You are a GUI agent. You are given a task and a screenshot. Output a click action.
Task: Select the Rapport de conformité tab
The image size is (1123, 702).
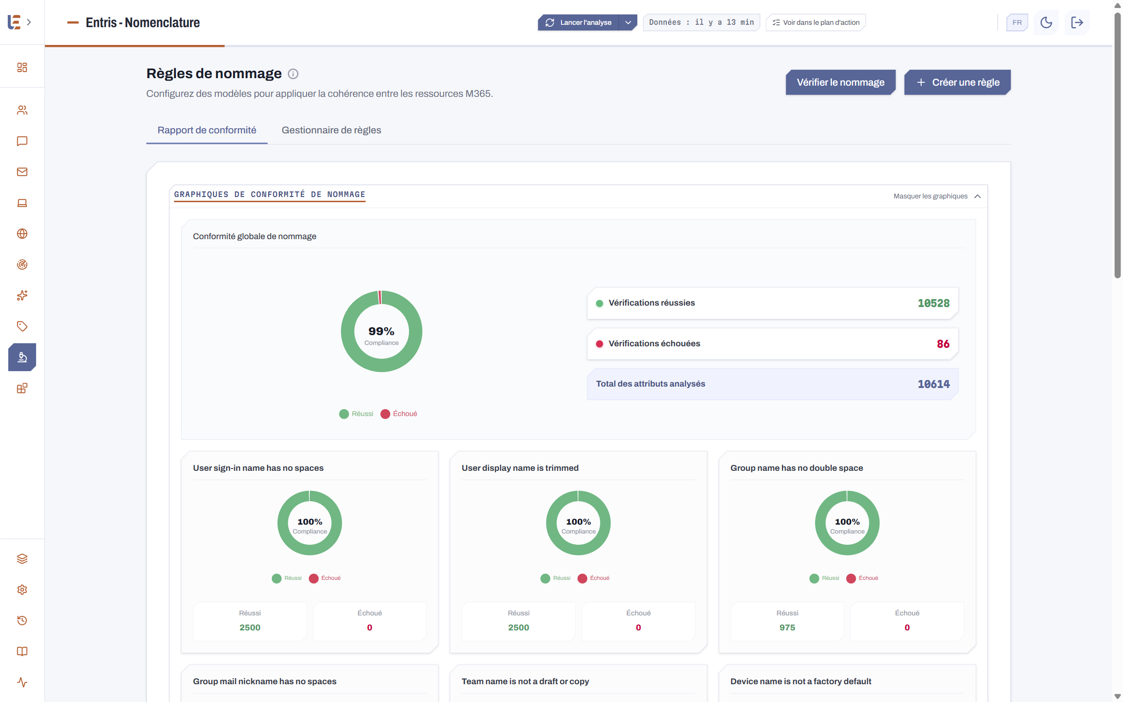[x=207, y=130]
